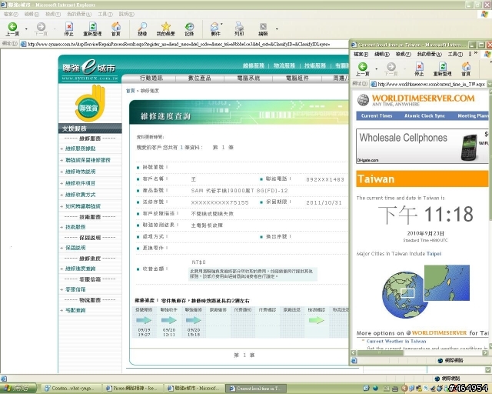This screenshot has height=394, width=492.
Task: Open the Atomic Clock Sync nav tab
Action: [x=424, y=115]
